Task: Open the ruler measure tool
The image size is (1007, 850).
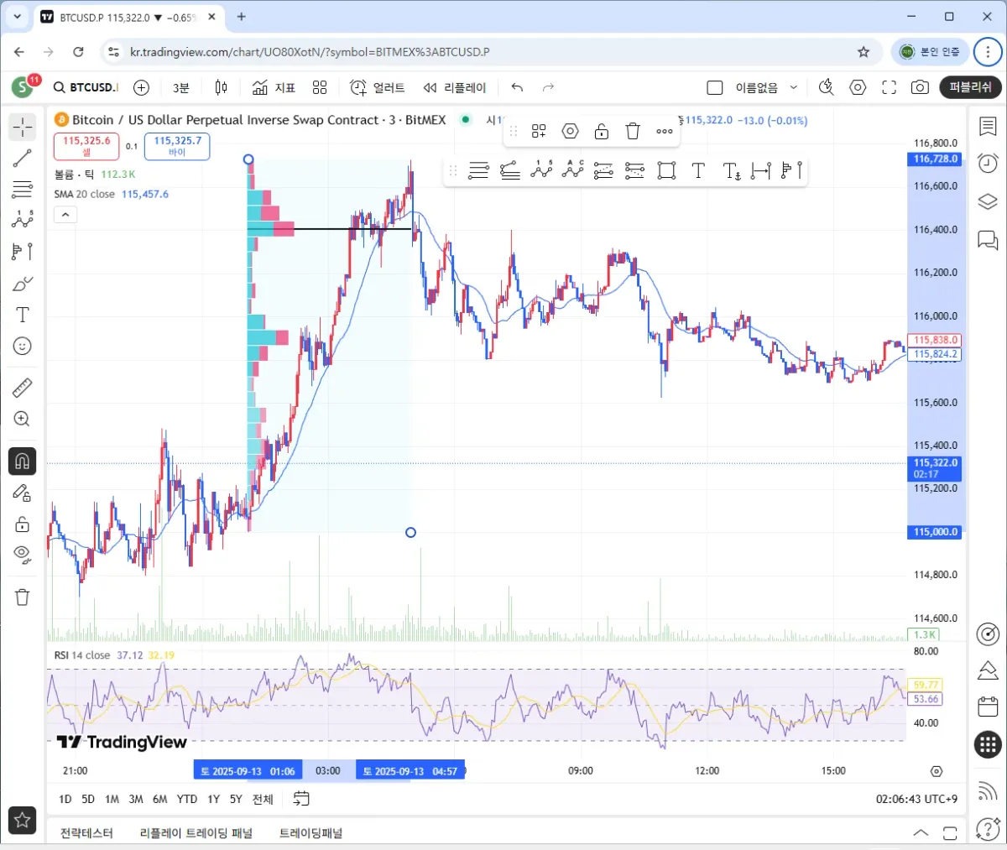Action: pyautogui.click(x=23, y=387)
